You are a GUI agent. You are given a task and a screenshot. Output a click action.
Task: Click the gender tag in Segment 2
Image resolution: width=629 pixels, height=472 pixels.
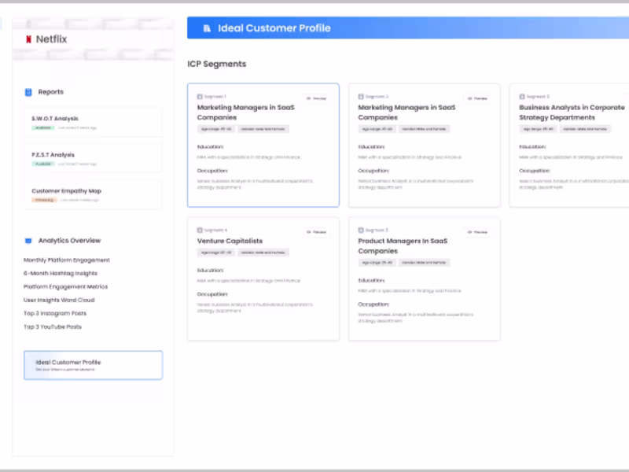[424, 129]
